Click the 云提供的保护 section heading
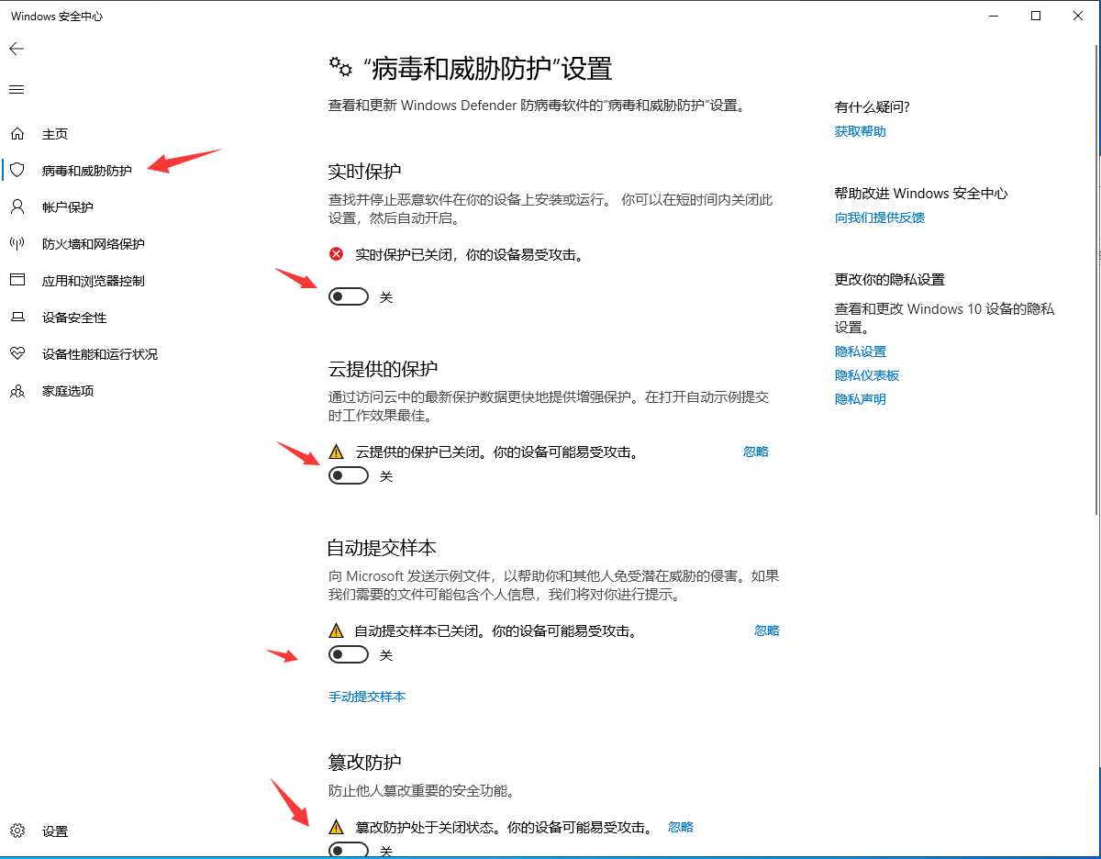This screenshot has height=859, width=1101. click(384, 369)
